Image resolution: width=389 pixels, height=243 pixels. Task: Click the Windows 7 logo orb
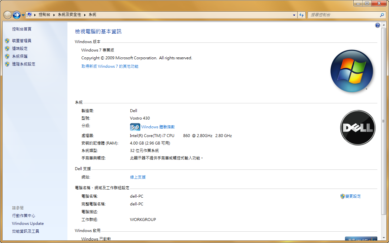point(352,71)
